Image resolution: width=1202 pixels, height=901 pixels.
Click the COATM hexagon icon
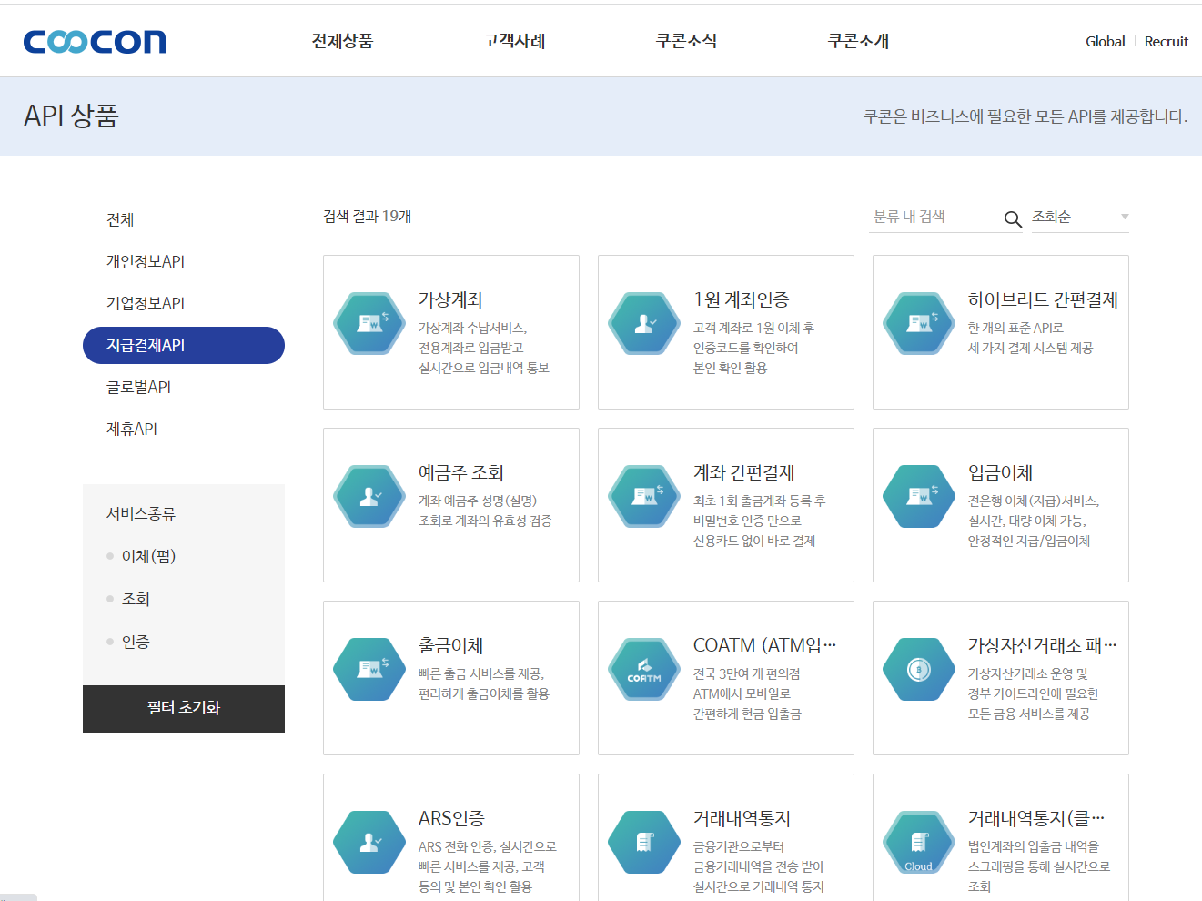[644, 669]
